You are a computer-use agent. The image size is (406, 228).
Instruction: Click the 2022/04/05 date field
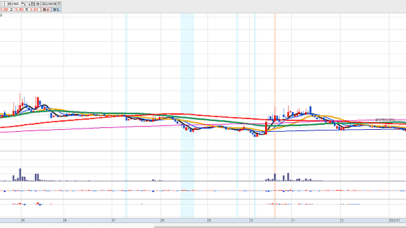(49, 4)
